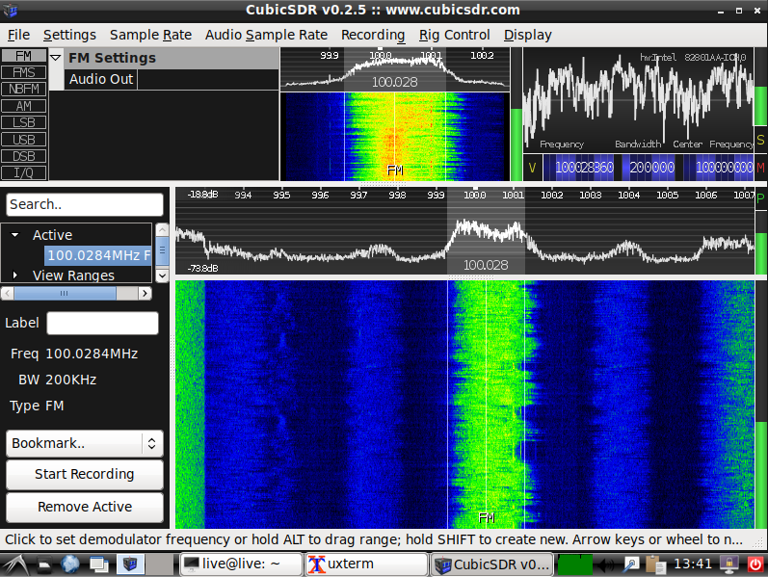Open the Display menu
This screenshot has width=768, height=577.
pyautogui.click(x=527, y=35)
